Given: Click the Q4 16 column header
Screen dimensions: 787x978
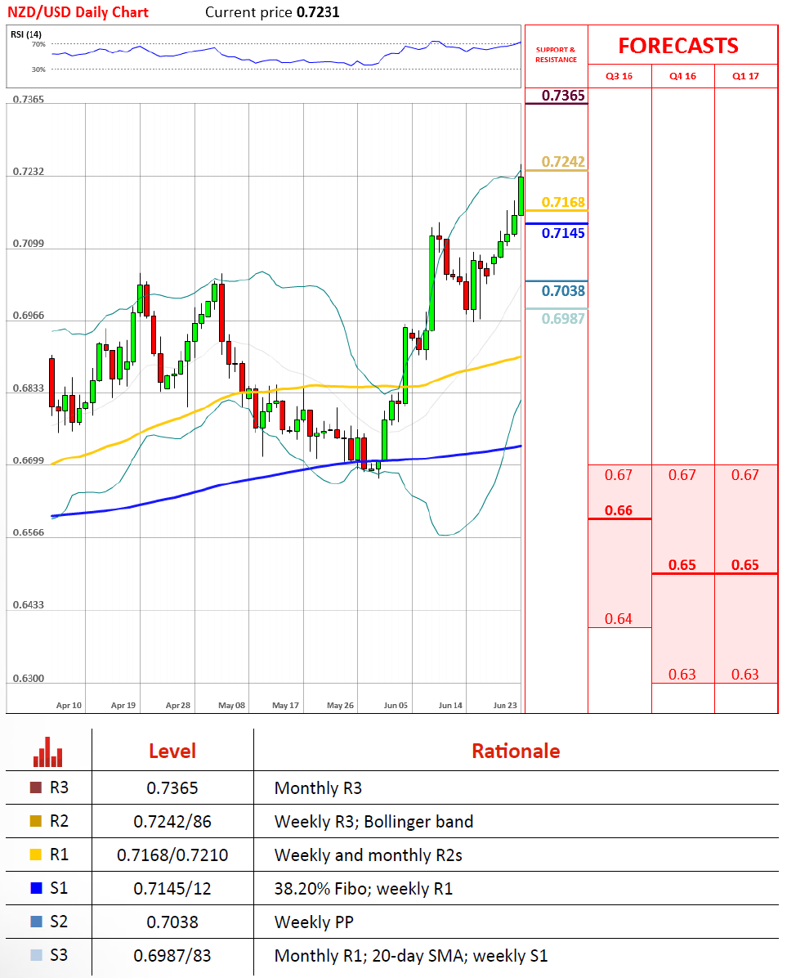Looking at the screenshot, I should pos(682,76).
